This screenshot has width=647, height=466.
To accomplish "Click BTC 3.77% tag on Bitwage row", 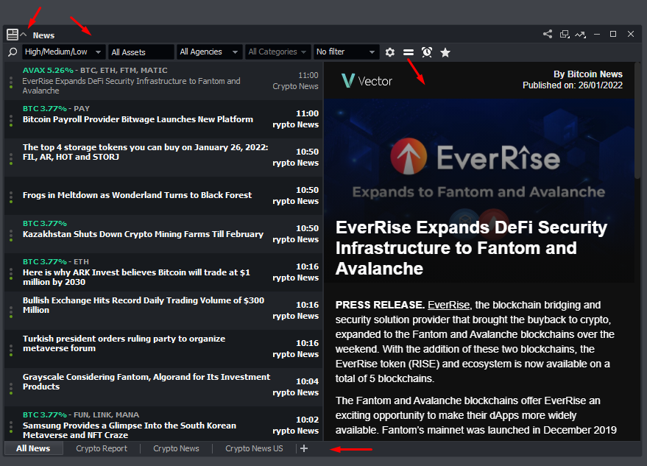I will (45, 108).
